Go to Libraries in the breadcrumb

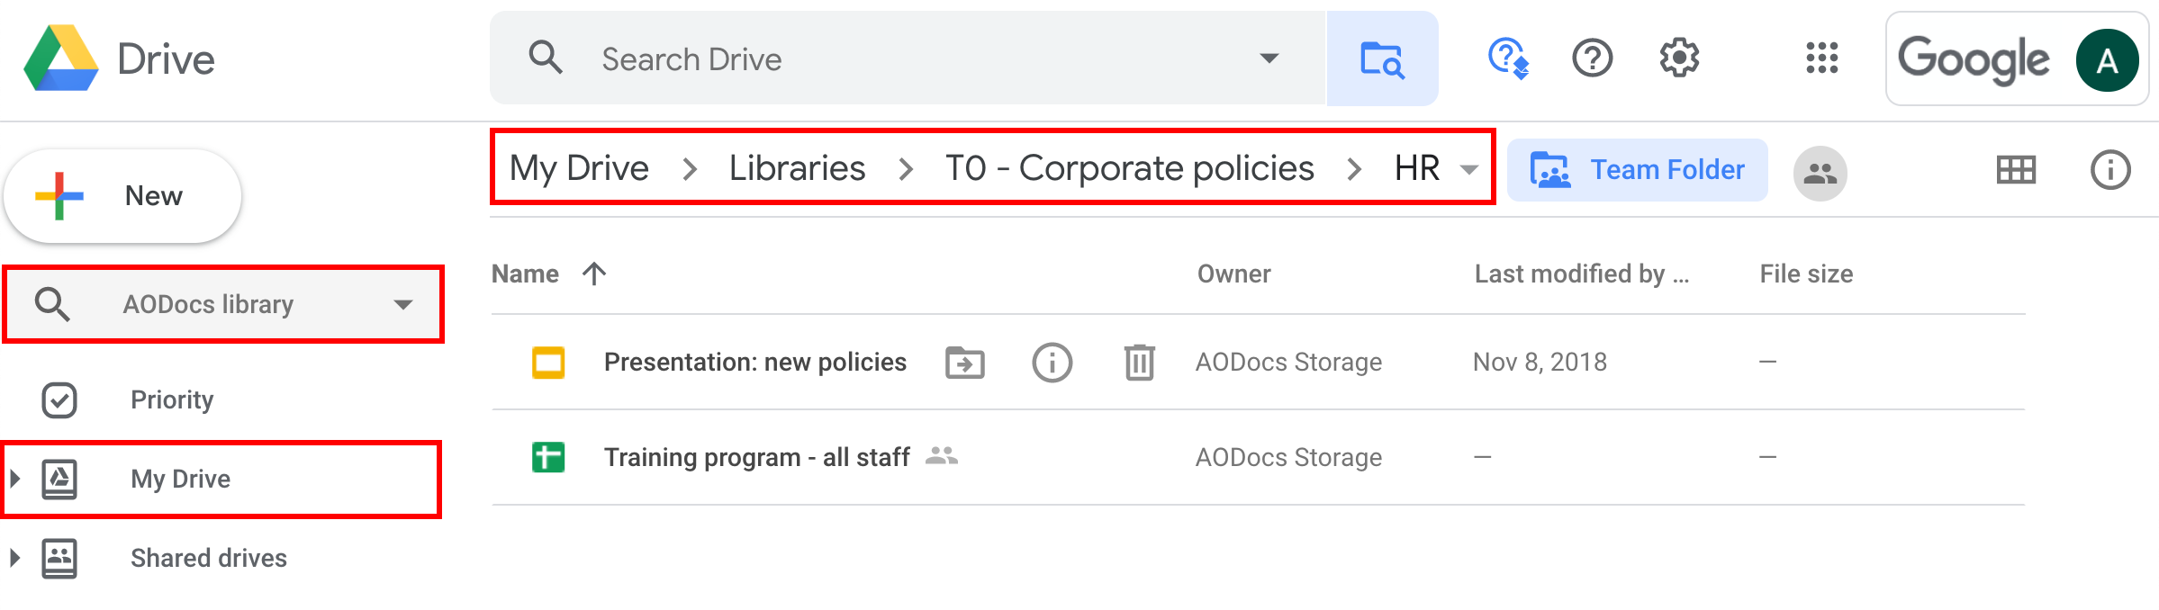point(797,168)
